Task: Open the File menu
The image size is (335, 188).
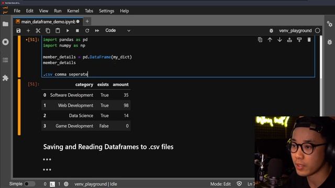Action: click(17, 11)
